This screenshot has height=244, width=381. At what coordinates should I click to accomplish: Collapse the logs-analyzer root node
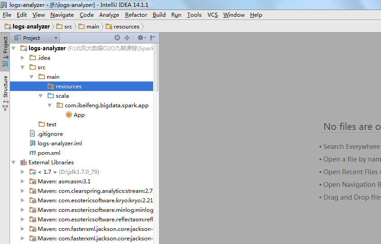pos(14,48)
